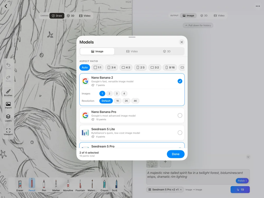
Task: Switch canvas mode to Video
Action: point(85,16)
